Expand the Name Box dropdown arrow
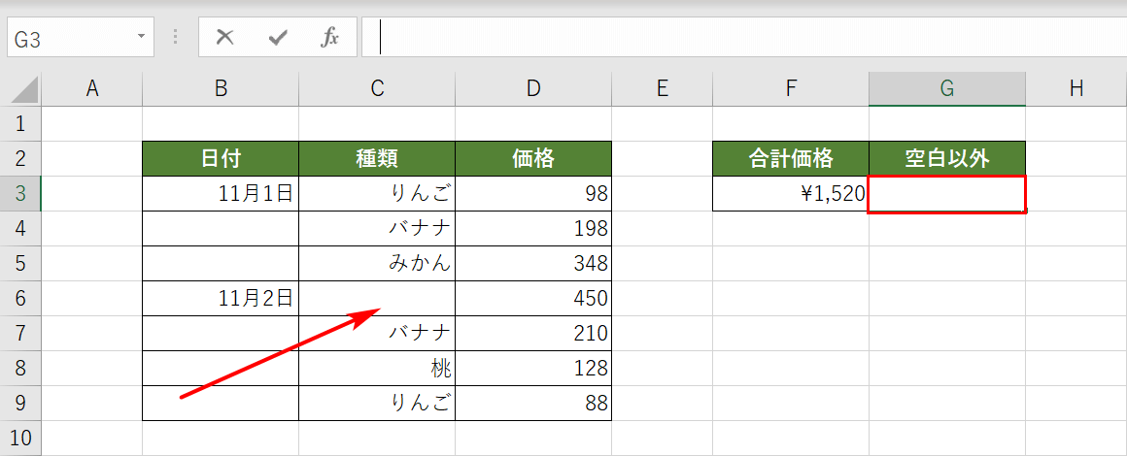This screenshot has height=456, width=1127. pyautogui.click(x=141, y=37)
